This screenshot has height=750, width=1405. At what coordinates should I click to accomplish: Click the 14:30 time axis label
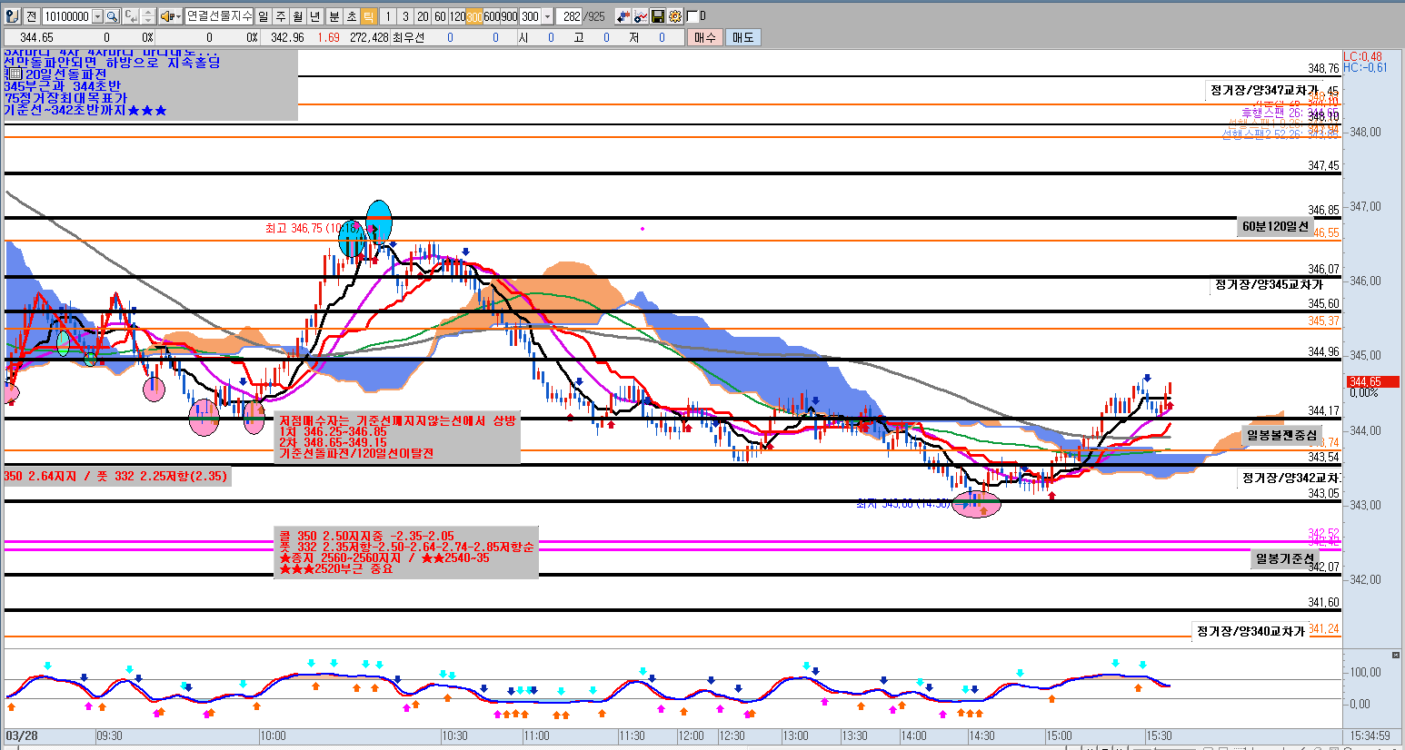click(982, 735)
